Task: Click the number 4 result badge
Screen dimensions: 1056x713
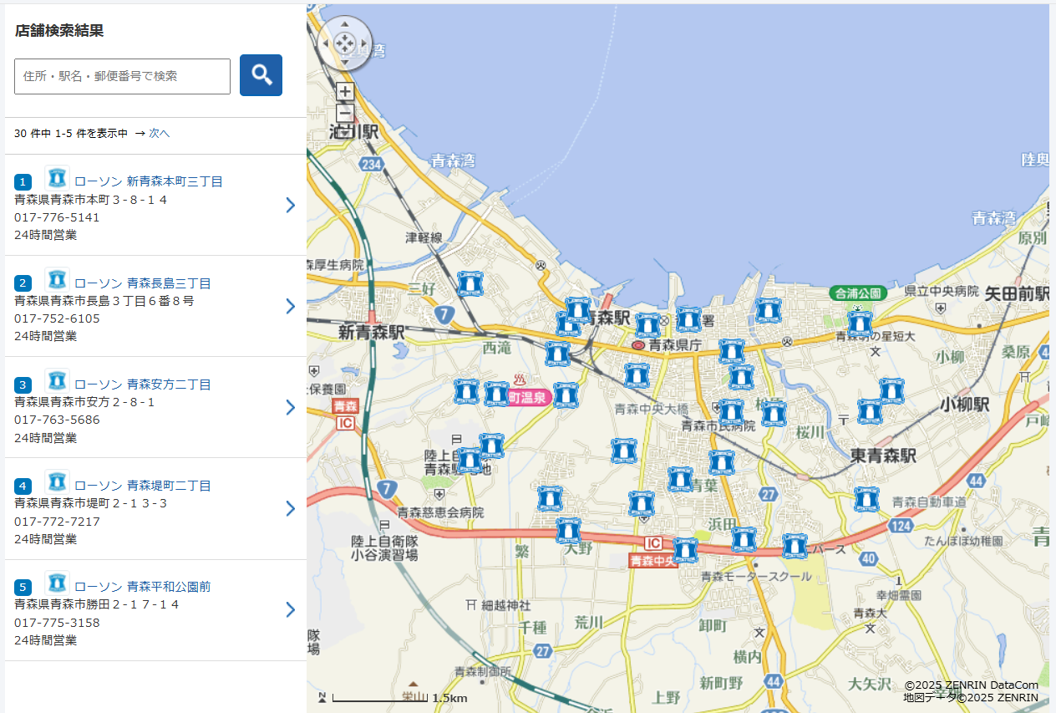Action: (23, 486)
